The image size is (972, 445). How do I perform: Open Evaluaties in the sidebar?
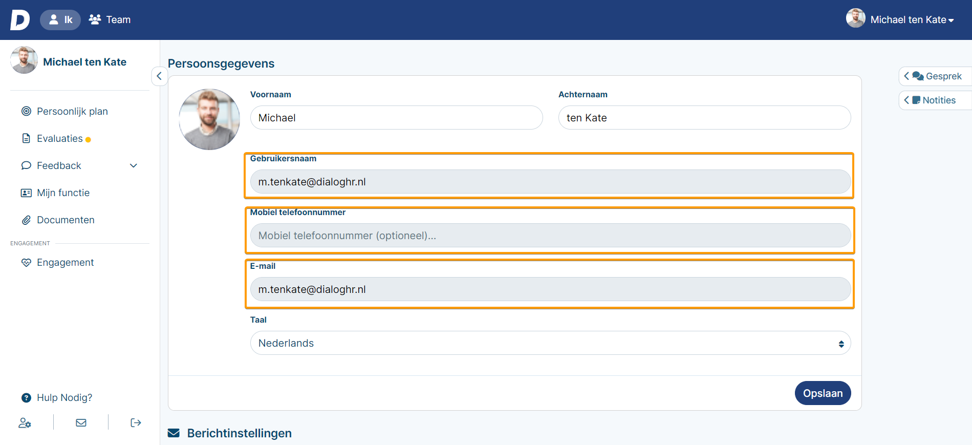click(59, 138)
